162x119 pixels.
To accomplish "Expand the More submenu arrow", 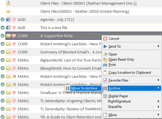I will 159,115.
